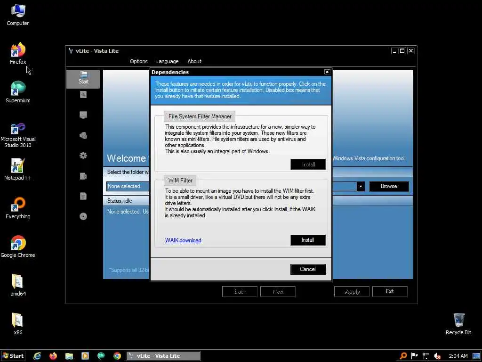Screen dimensions: 482x362
Task: Open the ISO disc icon in sidebar
Action: click(83, 216)
